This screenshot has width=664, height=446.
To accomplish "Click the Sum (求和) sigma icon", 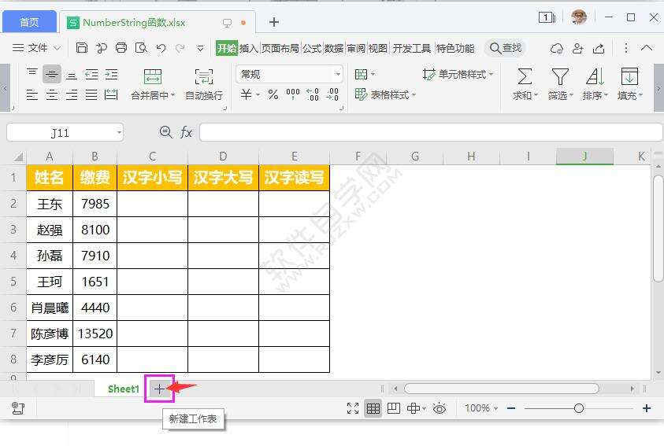I will pos(524,76).
